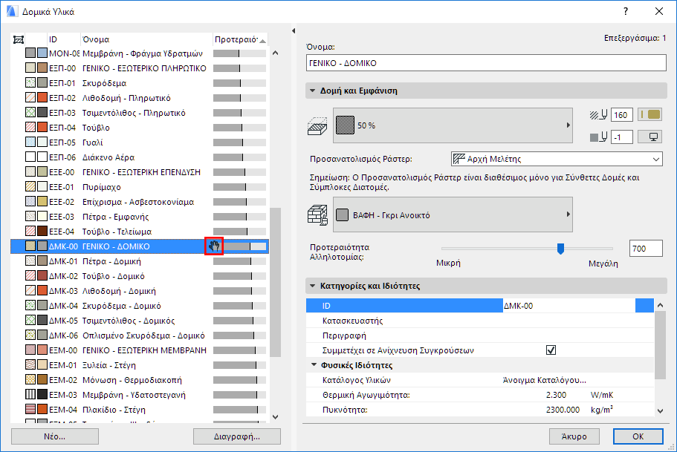Select ΕΞΕ-02 Επίχρισμα - Ασβεστοκονίαμα
The width and height of the screenshot is (677, 452).
140,202
